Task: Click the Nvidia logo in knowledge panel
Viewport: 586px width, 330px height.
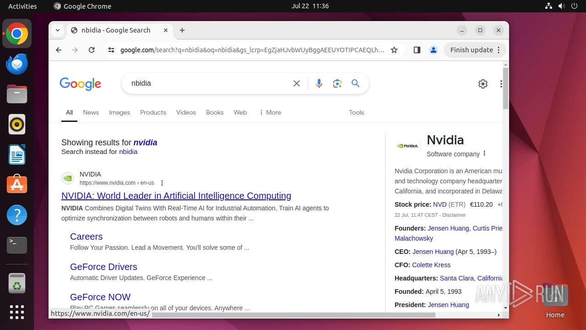Action: [x=407, y=146]
